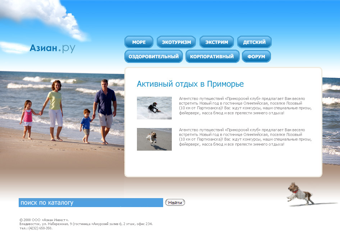The height and width of the screenshot is (247, 340).
Task: Open the КОРПОРАТИВНЫЙ section
Action: (x=212, y=56)
